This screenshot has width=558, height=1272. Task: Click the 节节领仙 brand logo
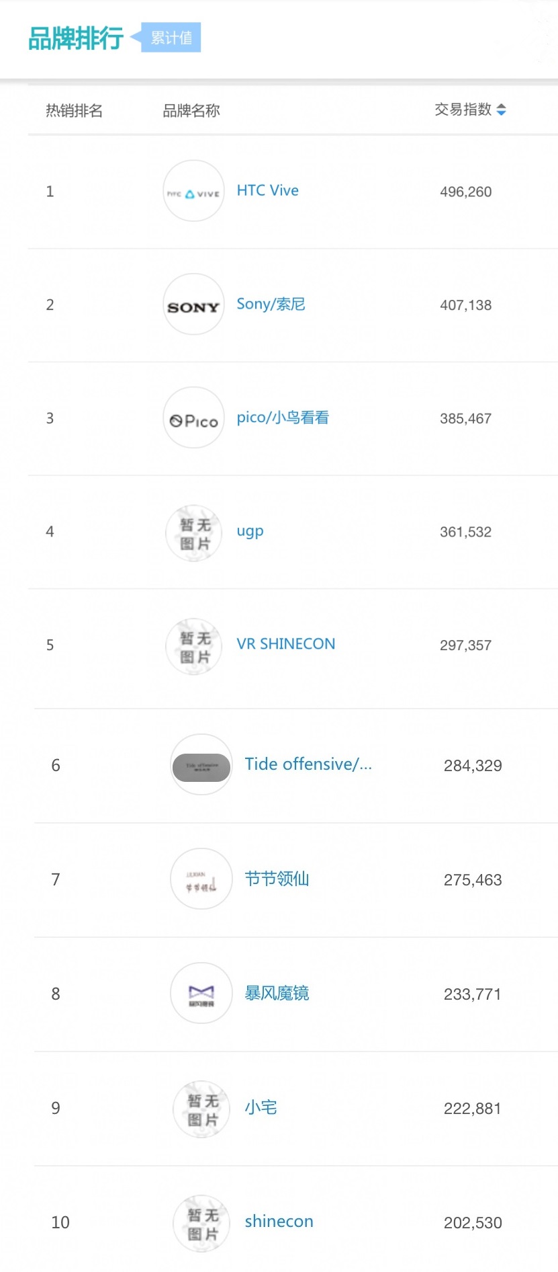tap(201, 879)
